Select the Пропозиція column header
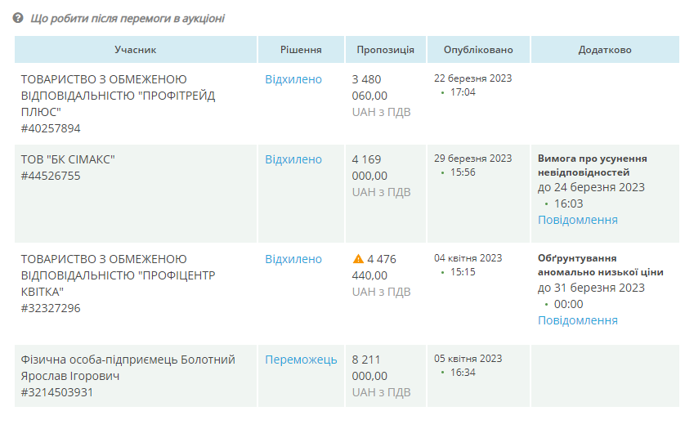685x429 pixels. click(385, 50)
